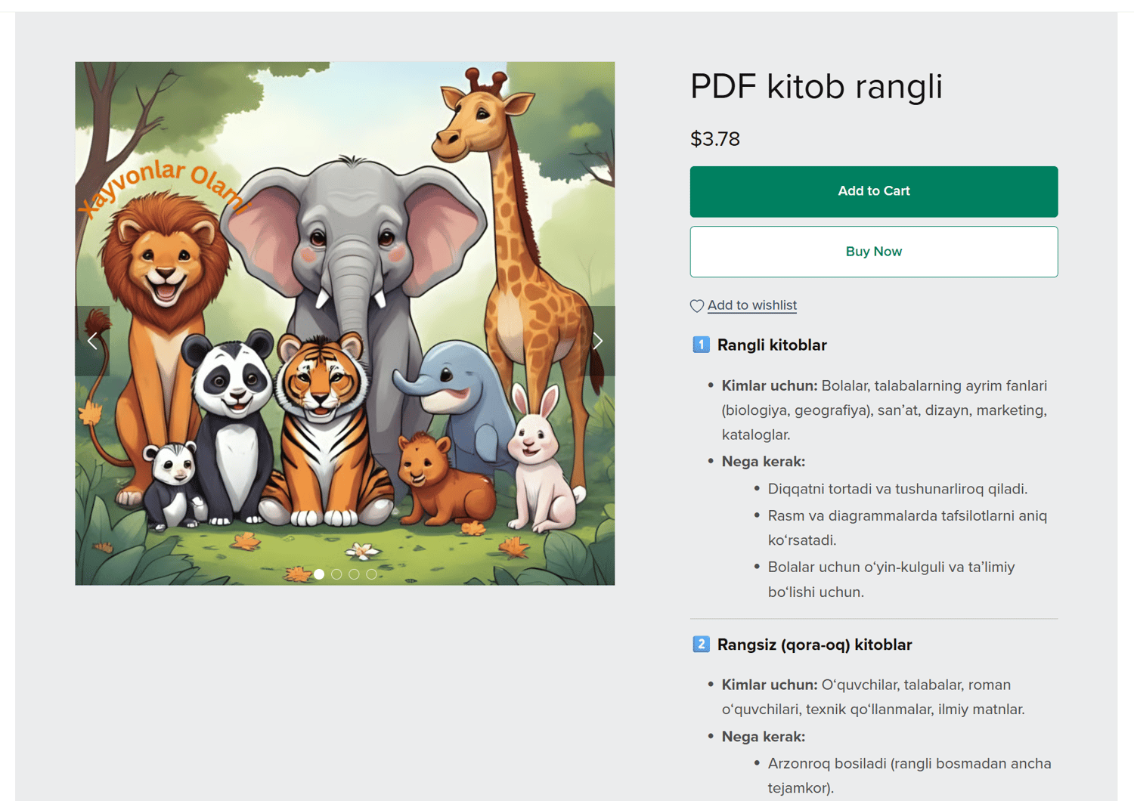Select the second carousel dot indicator

click(337, 574)
